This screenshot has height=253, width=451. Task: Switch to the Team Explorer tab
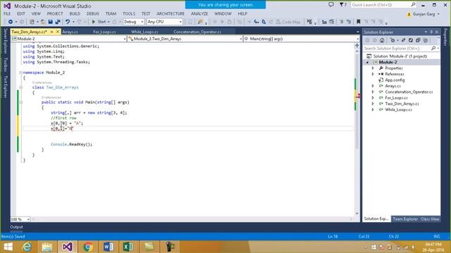(x=405, y=219)
